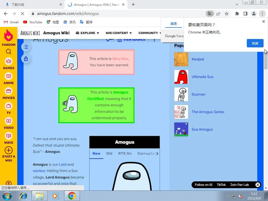Image resolution: width=268 pixels, height=201 pixels.
Task: Toggle the Chrome side panel icon
Action: pos(245,14)
